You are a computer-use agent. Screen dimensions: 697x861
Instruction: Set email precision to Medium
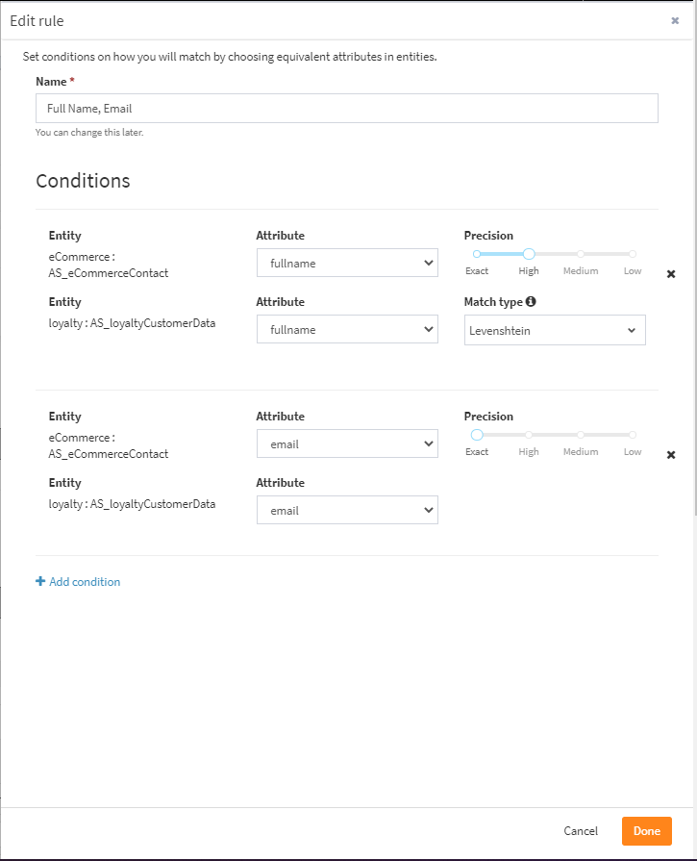581,435
